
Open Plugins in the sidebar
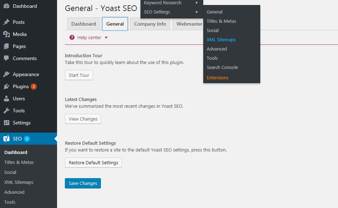coord(29,86)
